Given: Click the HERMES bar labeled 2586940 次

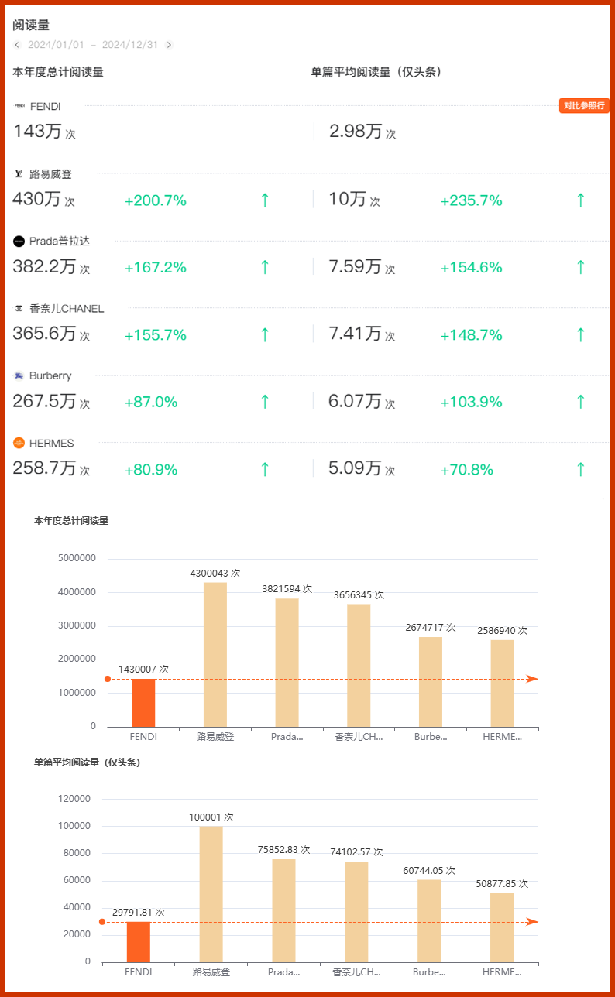Looking at the screenshot, I should [x=502, y=684].
